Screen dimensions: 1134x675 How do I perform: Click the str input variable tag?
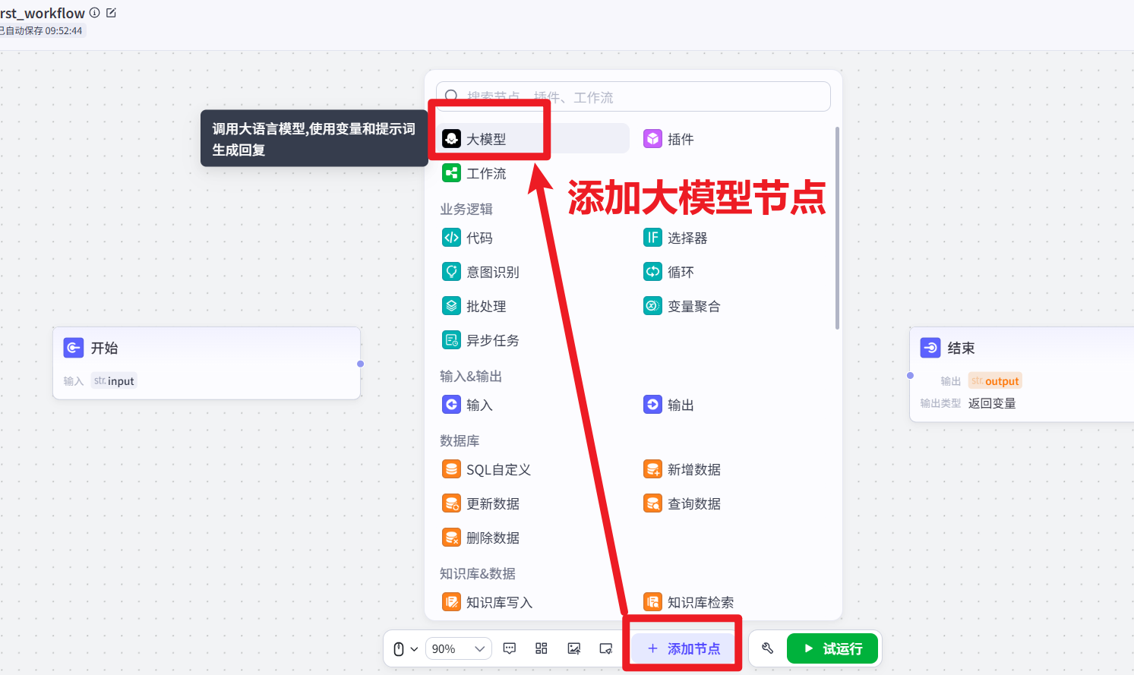pyautogui.click(x=114, y=381)
